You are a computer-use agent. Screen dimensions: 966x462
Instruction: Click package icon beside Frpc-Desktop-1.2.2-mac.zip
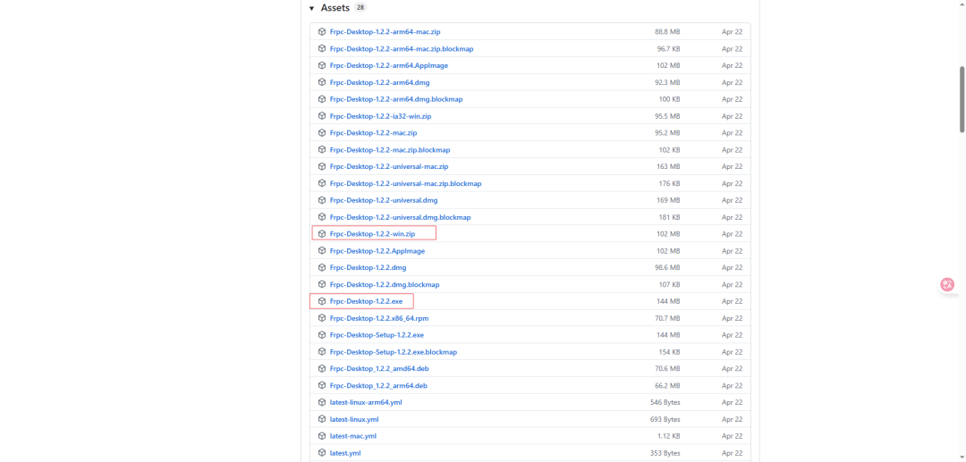[322, 133]
